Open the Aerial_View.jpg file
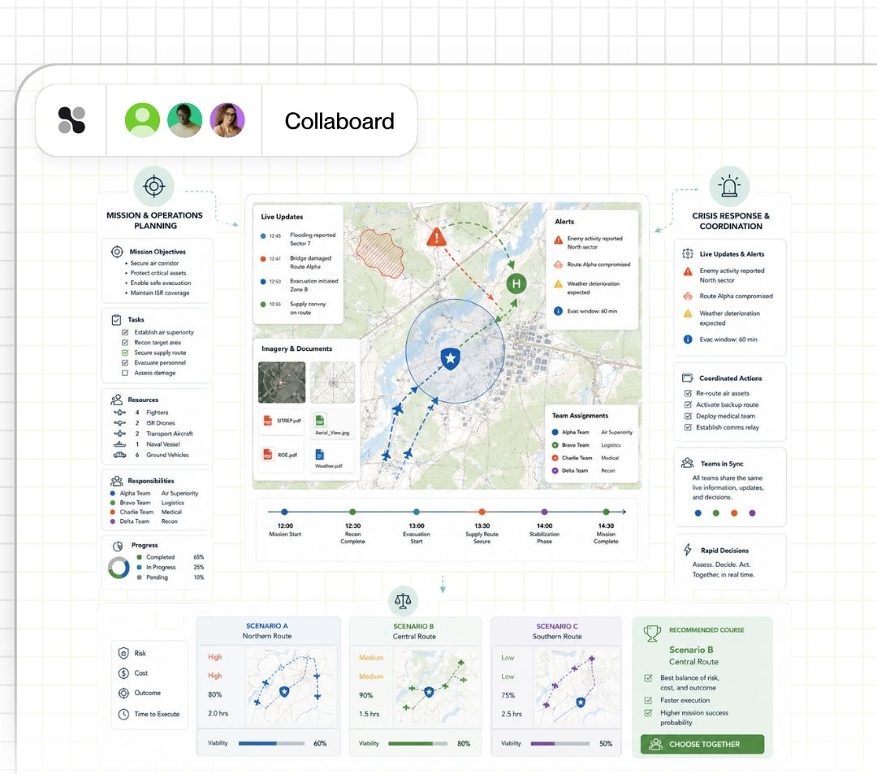Viewport: 877px width, 774px height. [x=332, y=424]
